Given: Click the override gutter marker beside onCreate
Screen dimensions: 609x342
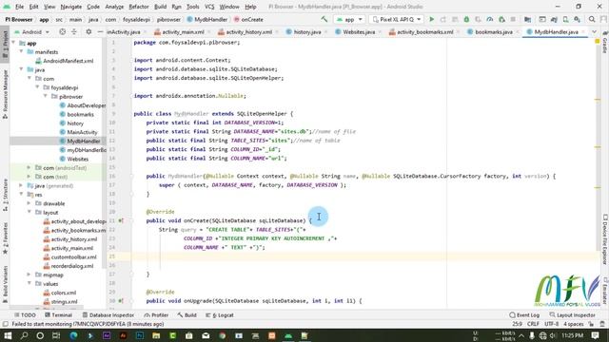Looking at the screenshot, I should (x=121, y=220).
